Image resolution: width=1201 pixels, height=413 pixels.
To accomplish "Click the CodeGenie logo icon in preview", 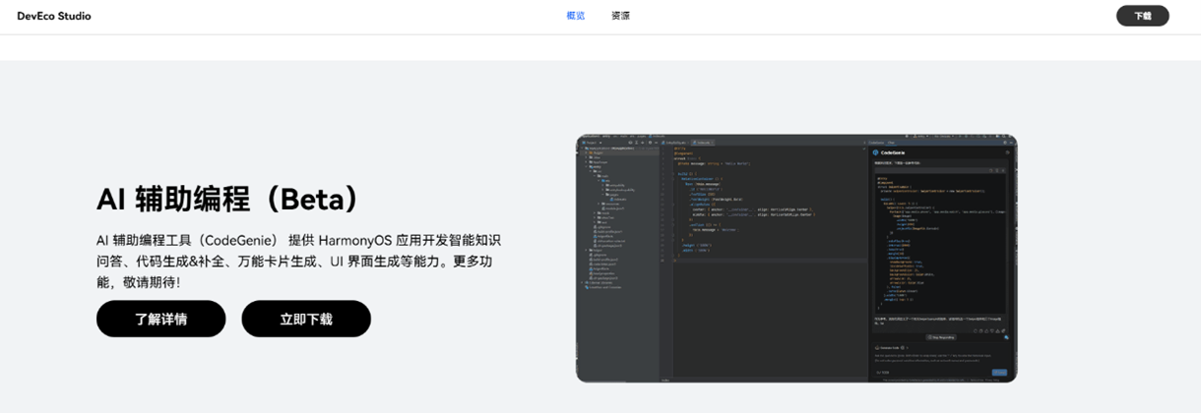I will 875,152.
